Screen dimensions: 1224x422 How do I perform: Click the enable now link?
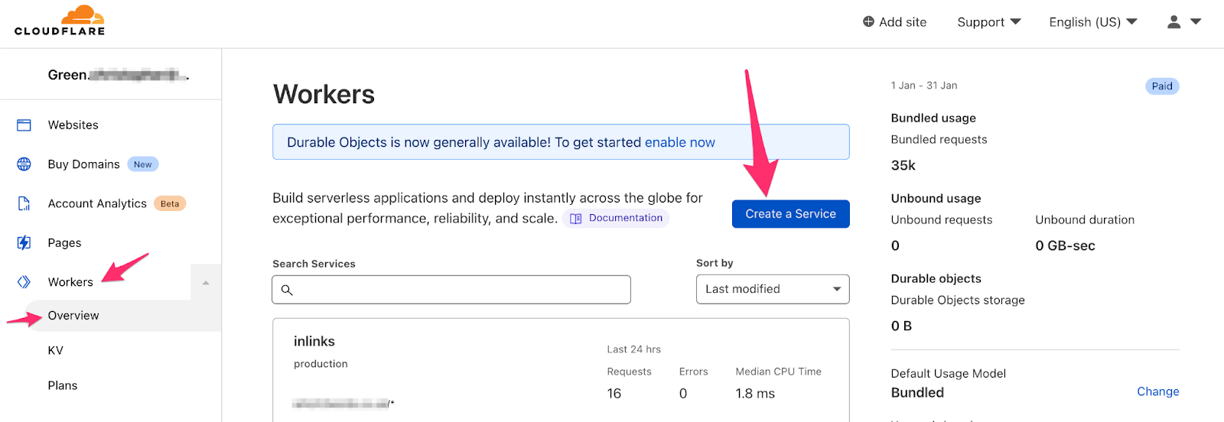pos(679,142)
